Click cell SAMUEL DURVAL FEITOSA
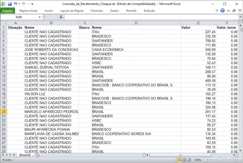Viewport: 243px width, 163px height. click(x=51, y=67)
